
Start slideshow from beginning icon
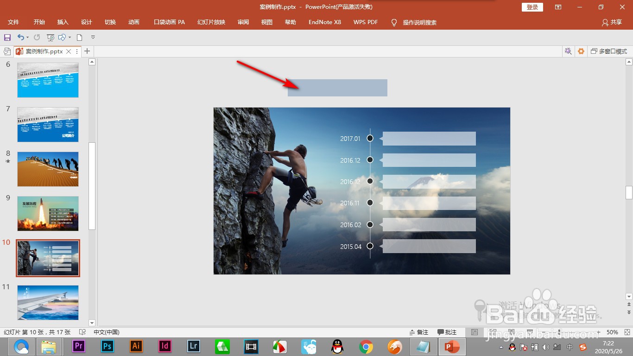pos(51,37)
